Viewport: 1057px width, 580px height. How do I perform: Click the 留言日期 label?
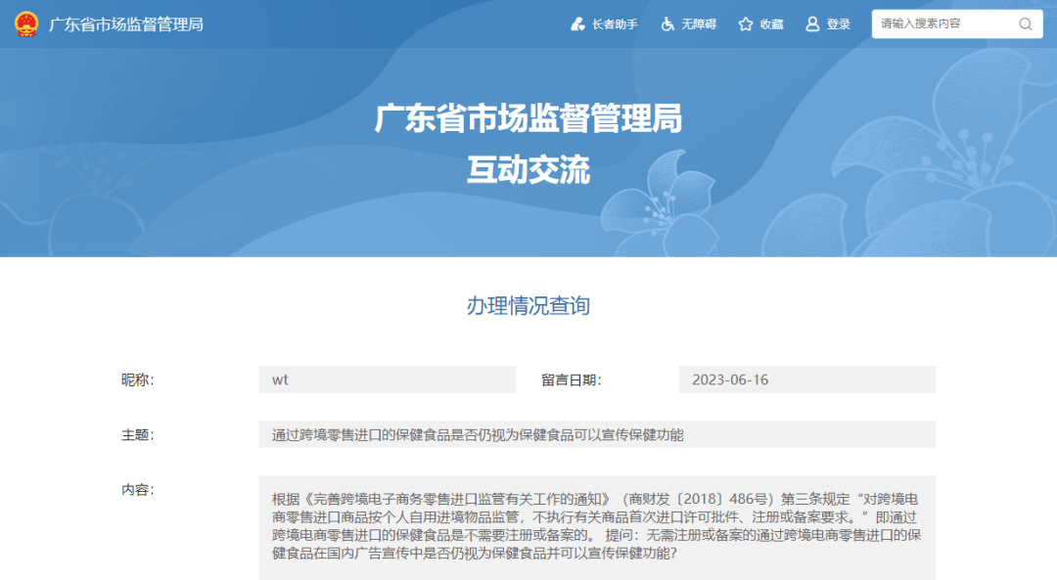coord(572,379)
